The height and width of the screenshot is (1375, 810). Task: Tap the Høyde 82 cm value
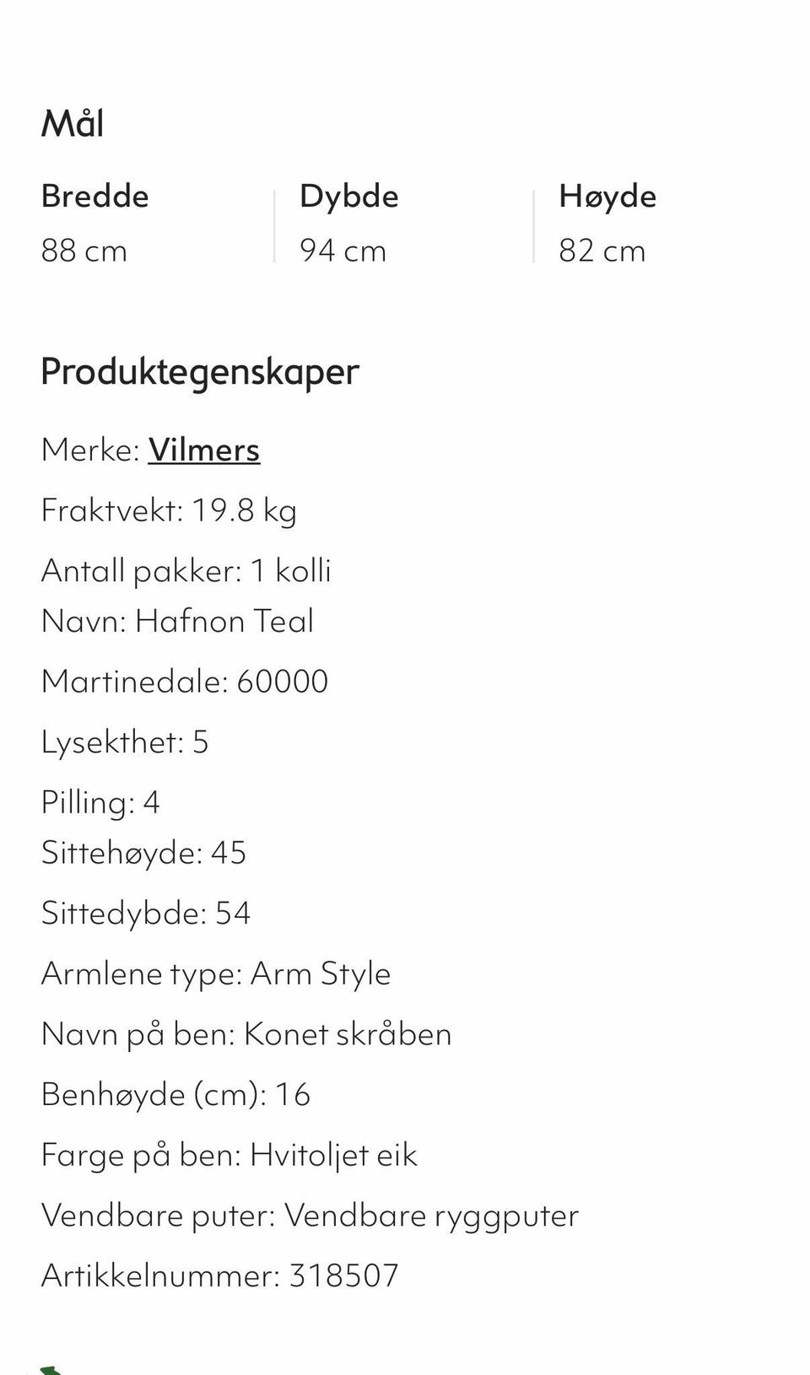click(x=602, y=251)
